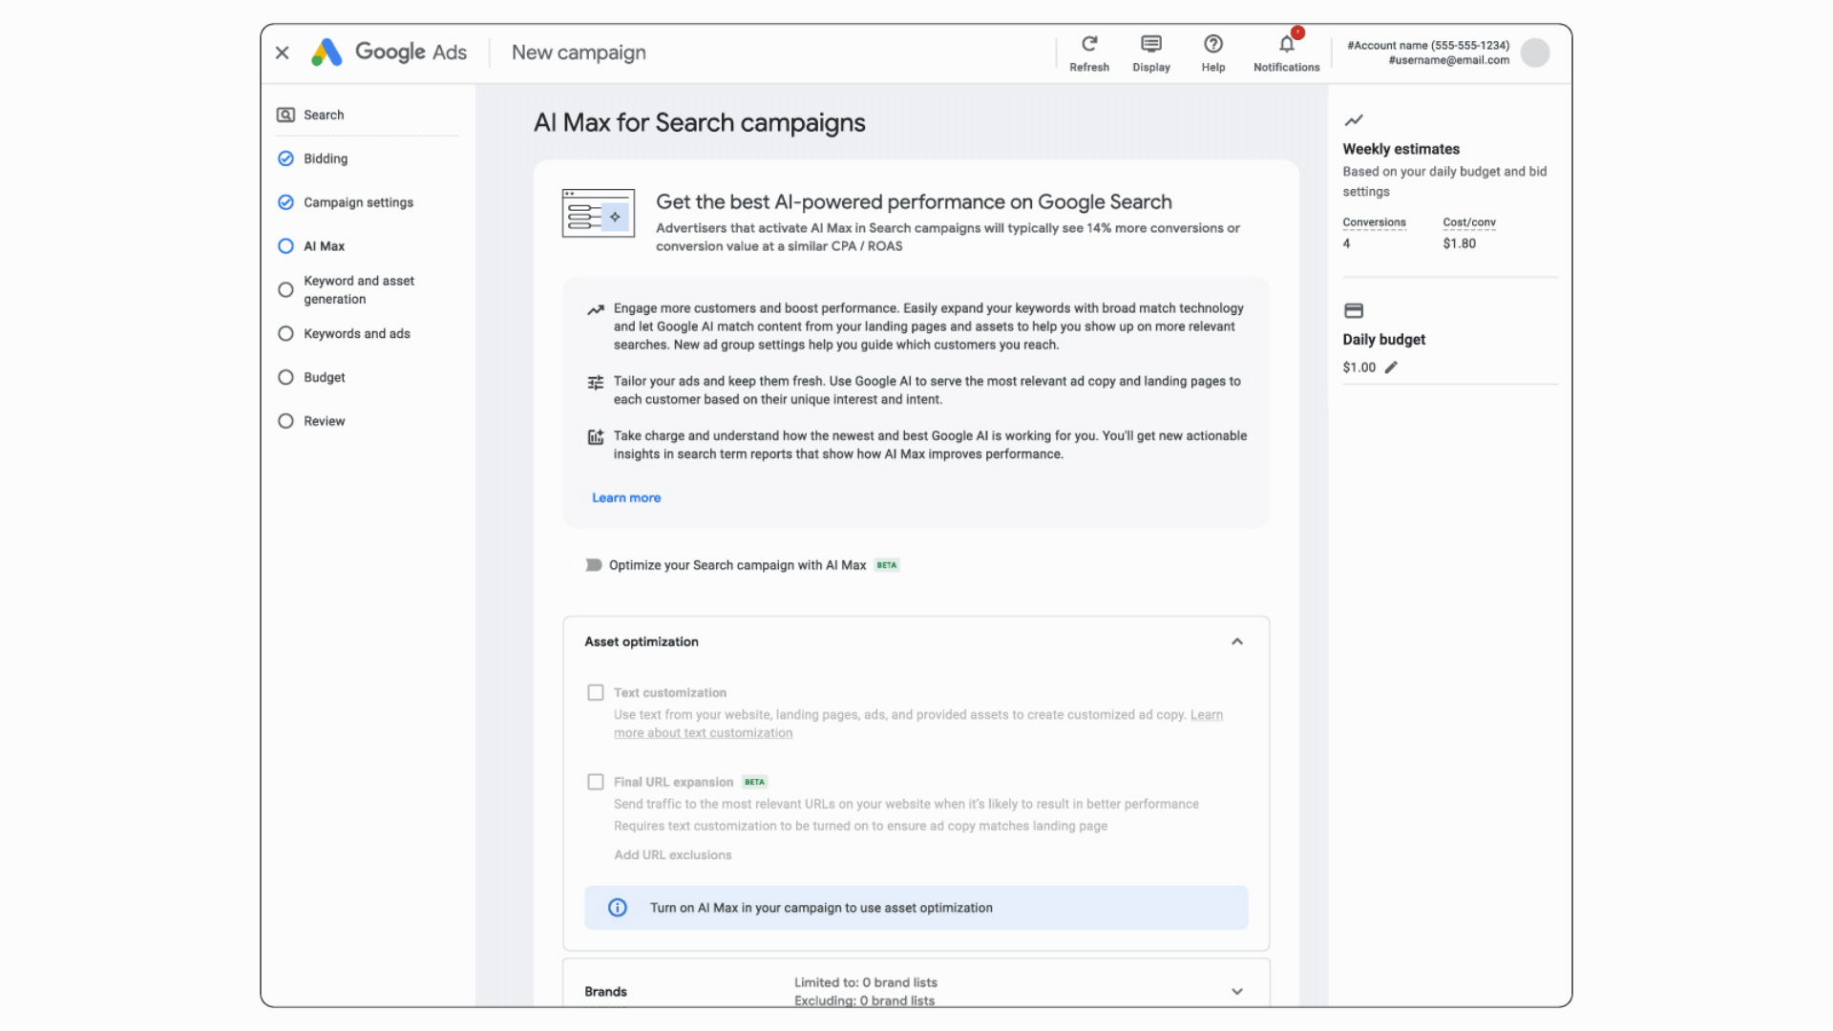Open the Help icon
The height and width of the screenshot is (1031, 1833).
[x=1212, y=44]
